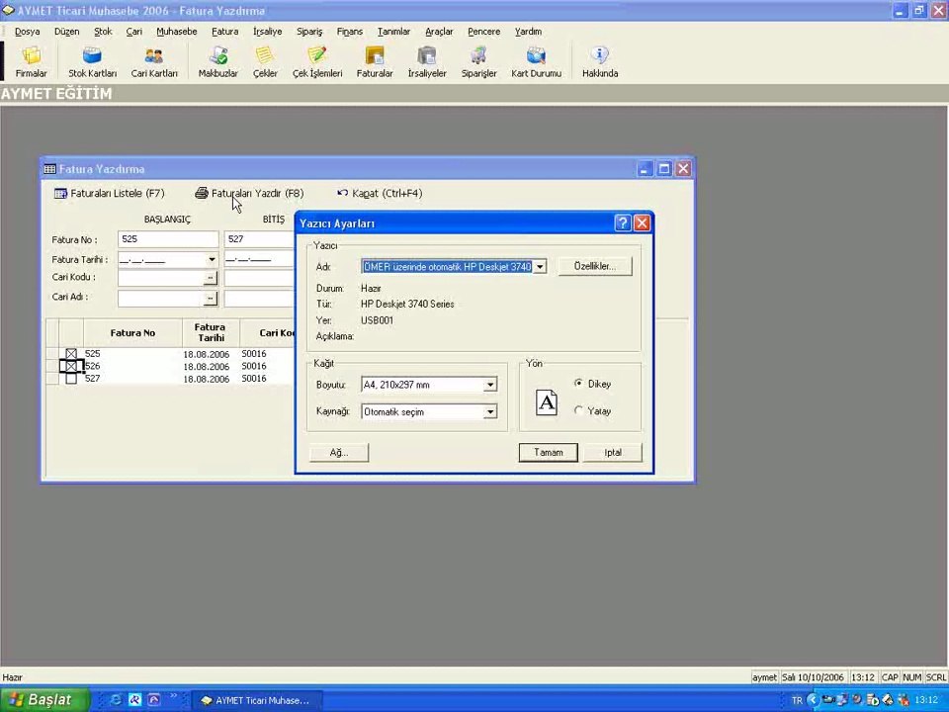
Task: Click the Kart Durumu toolbar icon
Action: tap(536, 61)
